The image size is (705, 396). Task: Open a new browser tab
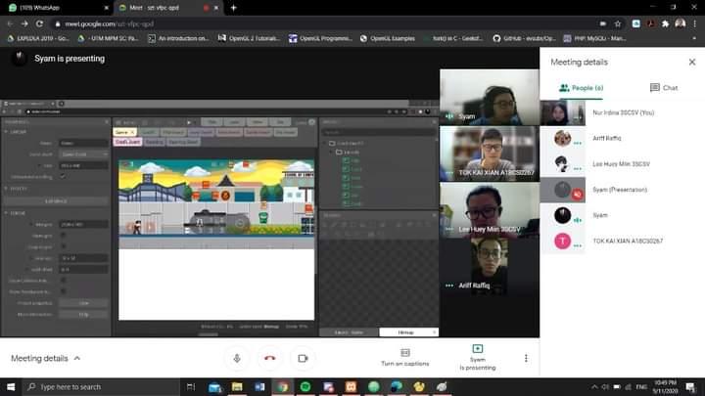[x=233, y=7]
